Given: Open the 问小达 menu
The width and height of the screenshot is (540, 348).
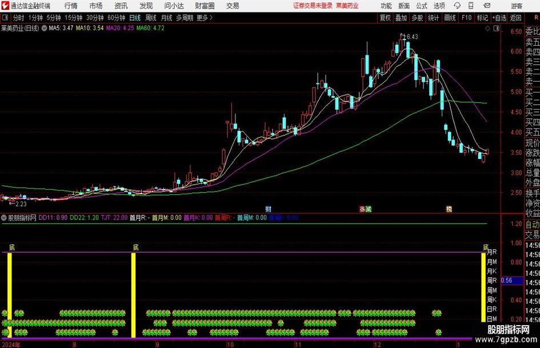Looking at the screenshot, I should point(174,6).
